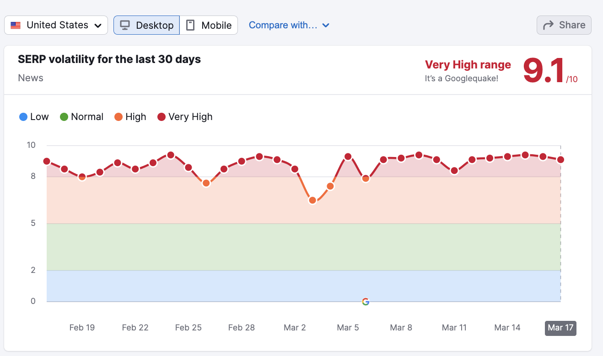
Task: Click the last data point on the chart
Action: click(560, 160)
